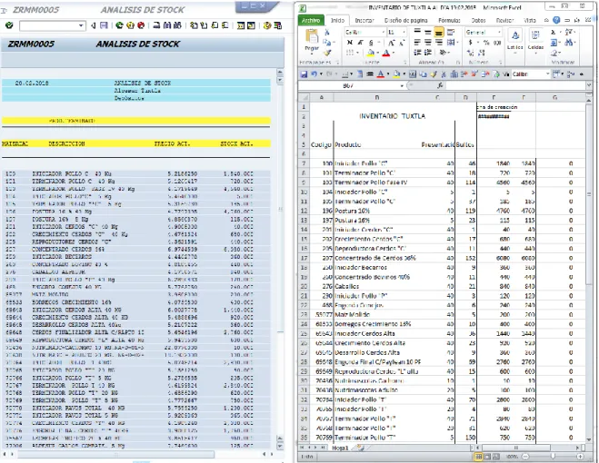Expand the formula bar chevron

[589, 85]
